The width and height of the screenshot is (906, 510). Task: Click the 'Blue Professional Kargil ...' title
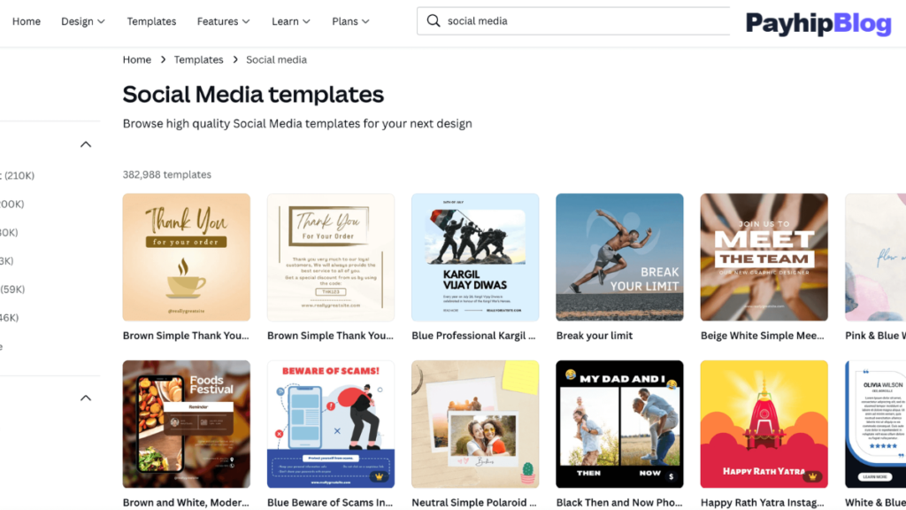coord(473,336)
